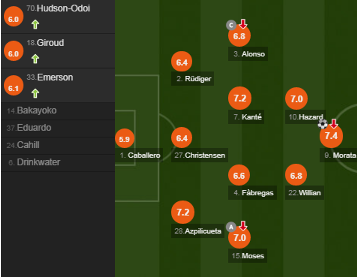The width and height of the screenshot is (357, 277).
Task: Select Kanté's 7.2 rating circle
Action: click(x=240, y=98)
